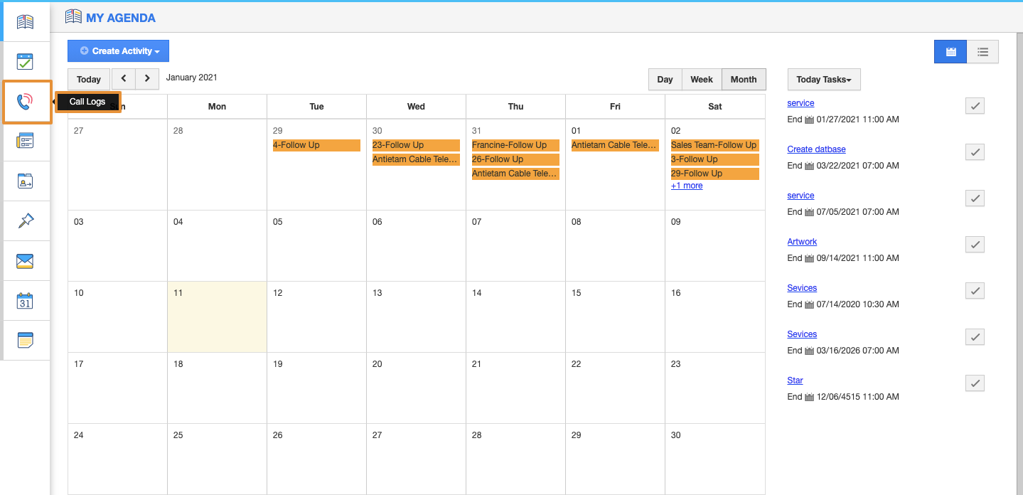
Task: Switch calendar to Week view
Action: [702, 80]
